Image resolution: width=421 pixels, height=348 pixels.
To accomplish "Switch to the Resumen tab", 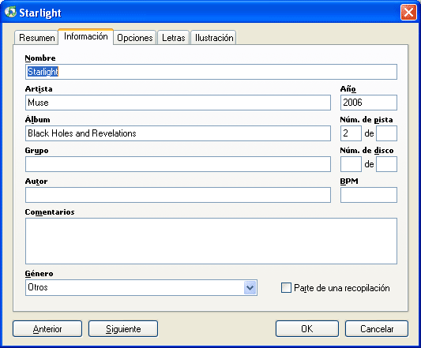I will (x=36, y=38).
